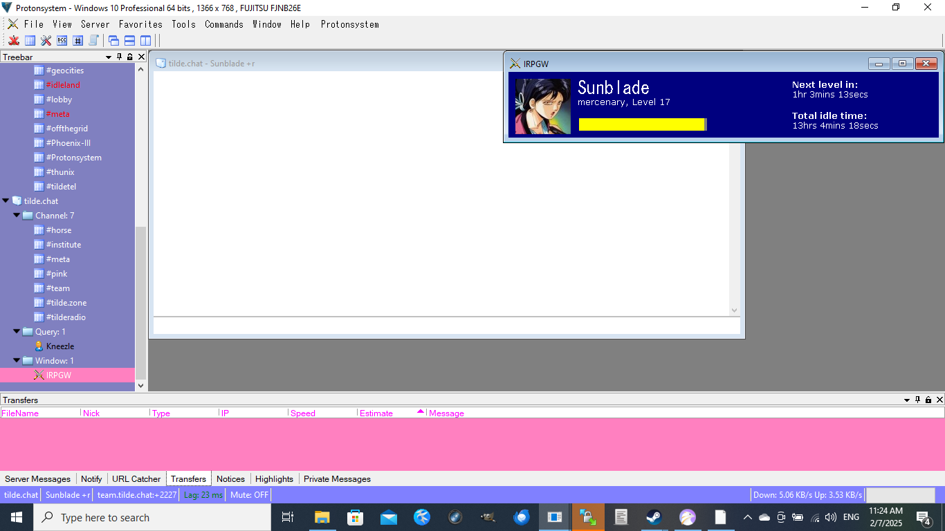Viewport: 945px width, 531px height.
Task: Open the Transfers panel dropdown arrow
Action: (907, 400)
